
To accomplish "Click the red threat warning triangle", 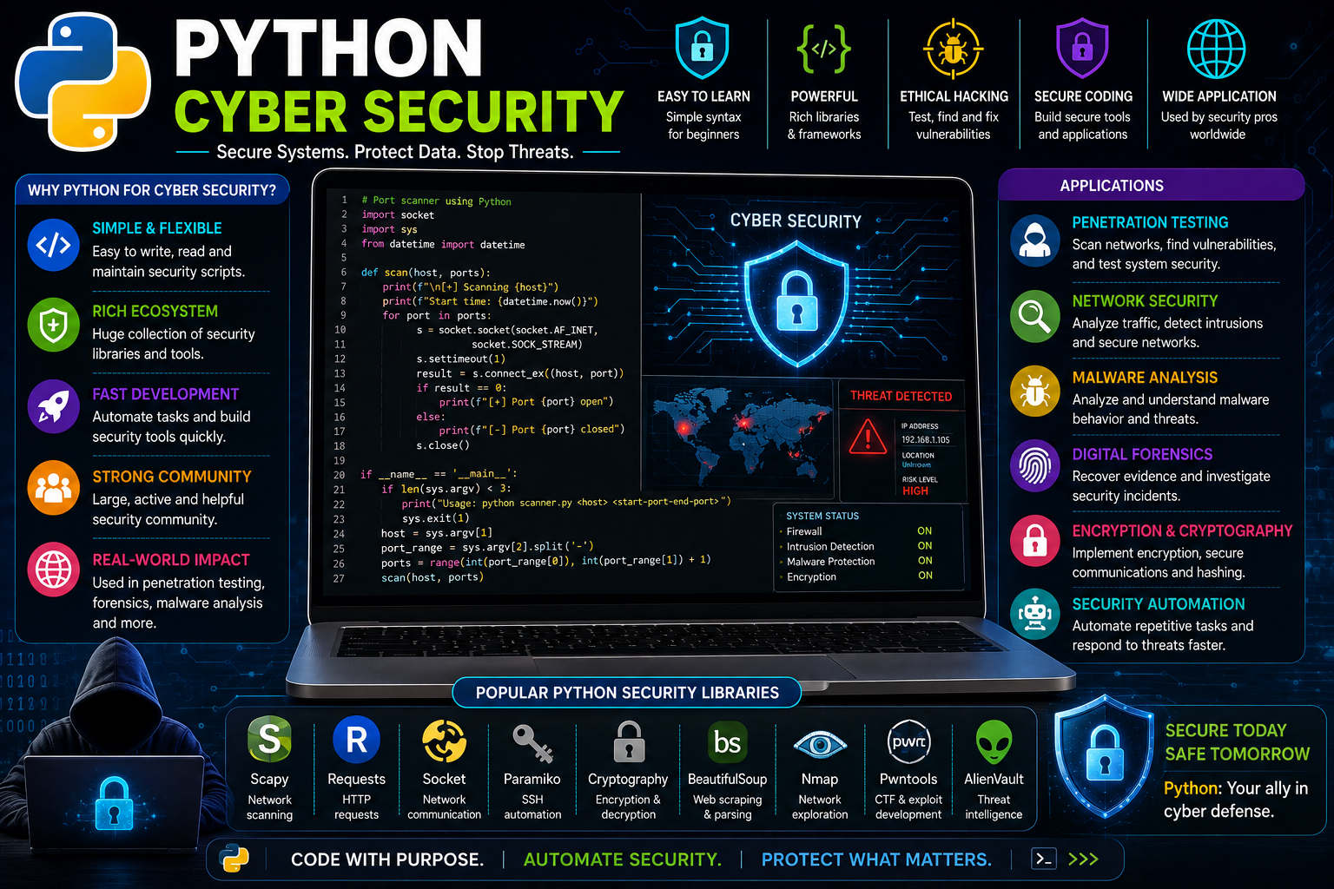I will 868,437.
